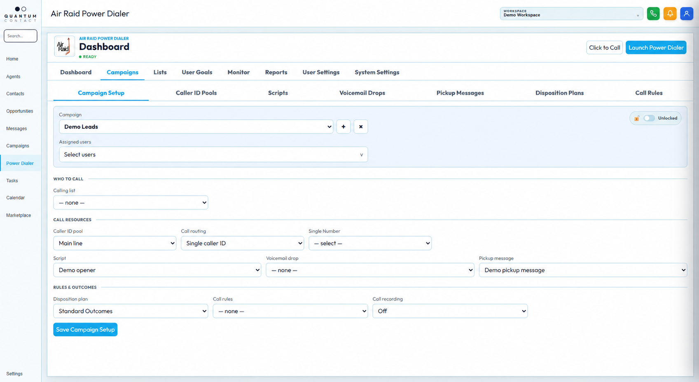The width and height of the screenshot is (699, 382).
Task: Click the Save Campaign Setup button
Action: (x=85, y=330)
